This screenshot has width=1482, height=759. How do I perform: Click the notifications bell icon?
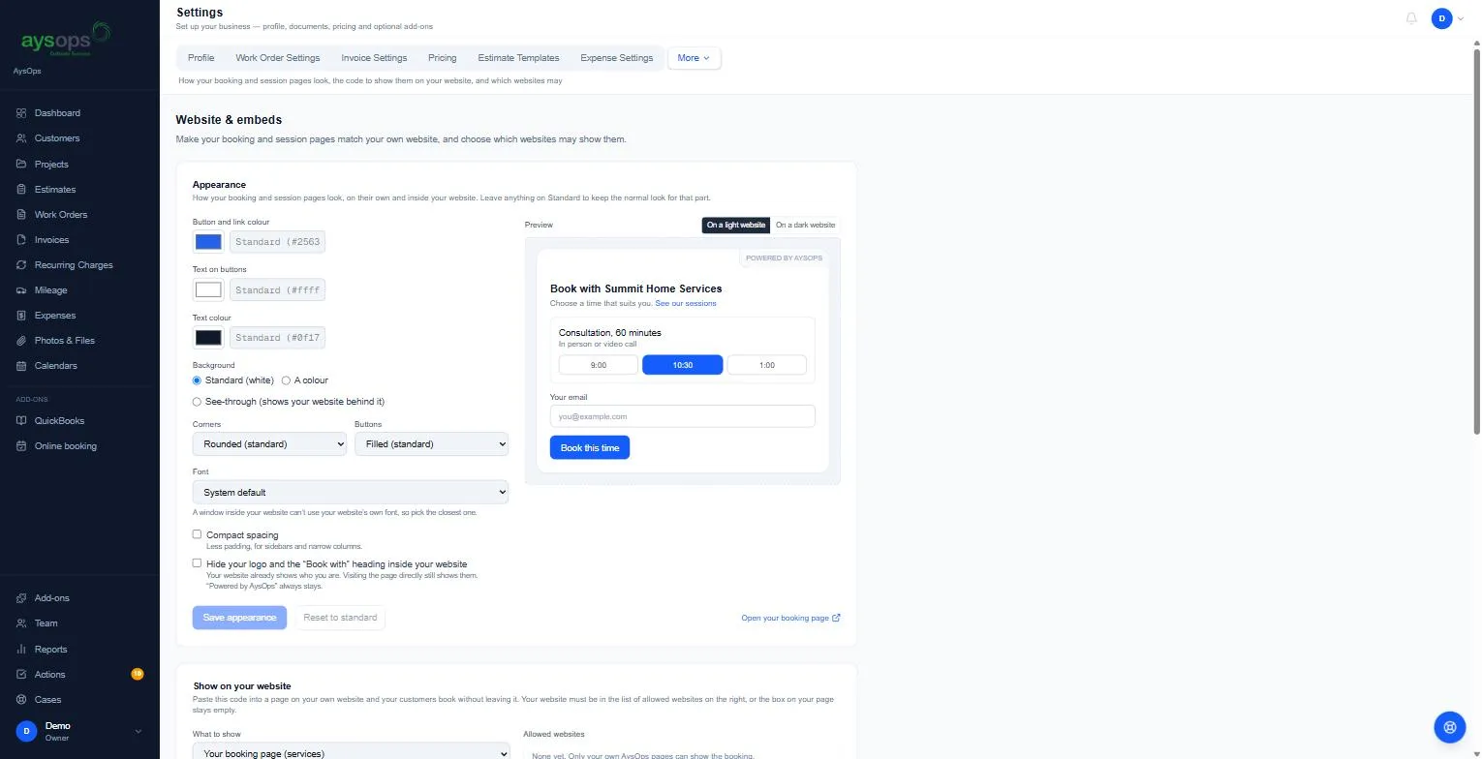(x=1411, y=18)
